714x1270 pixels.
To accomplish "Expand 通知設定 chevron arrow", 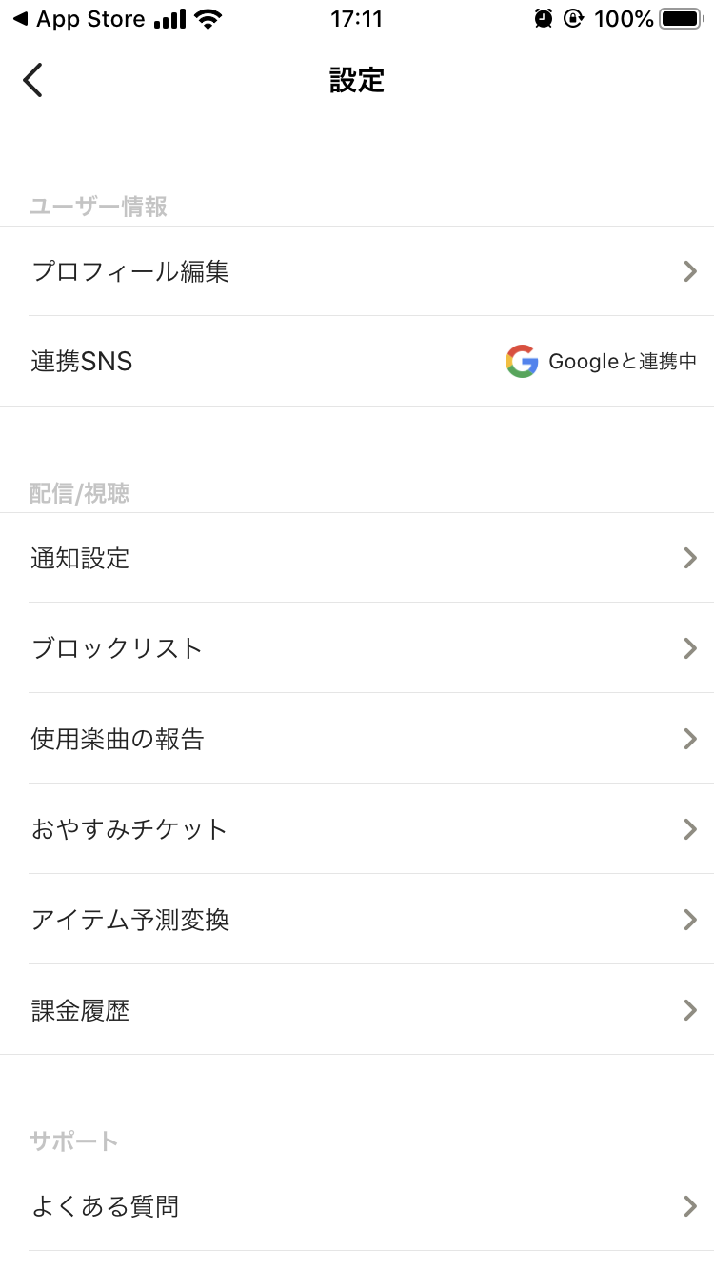I will [x=690, y=558].
